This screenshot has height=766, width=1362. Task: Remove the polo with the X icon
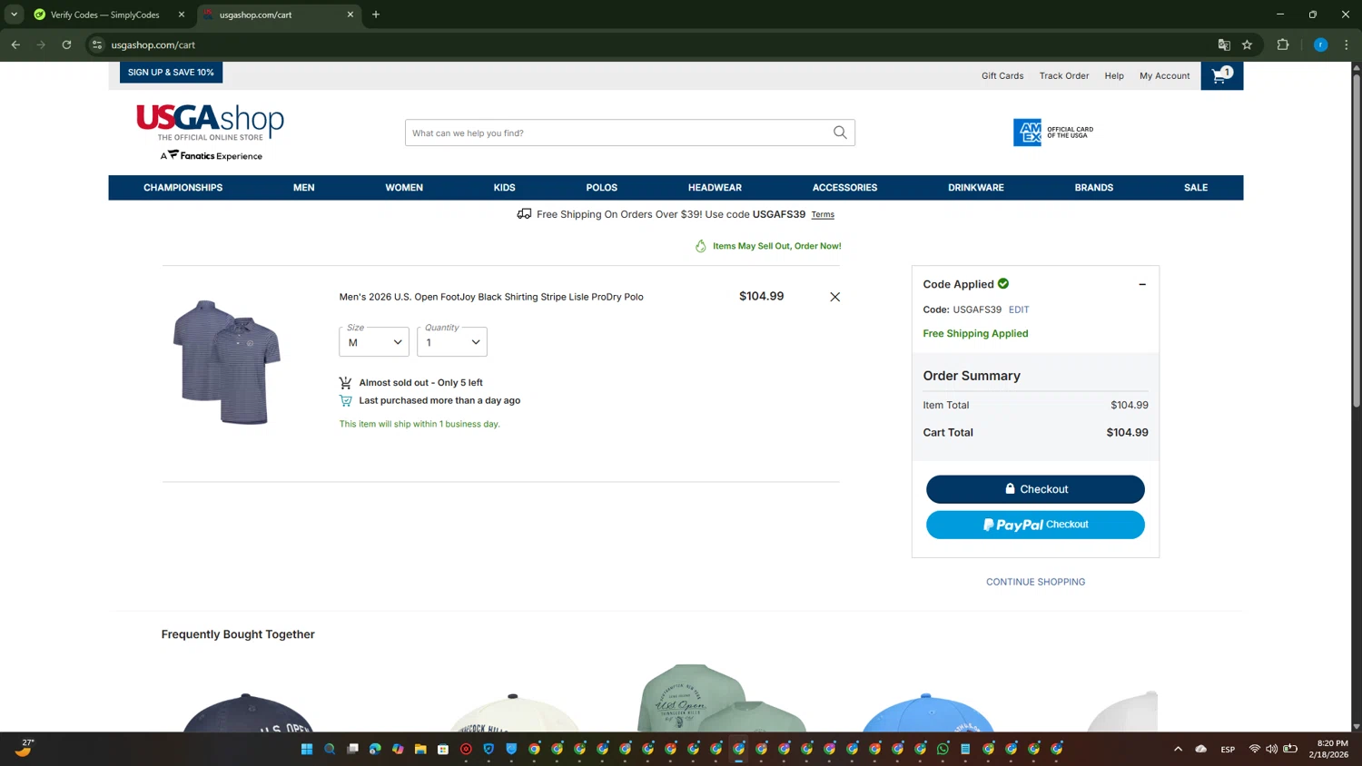pos(834,297)
